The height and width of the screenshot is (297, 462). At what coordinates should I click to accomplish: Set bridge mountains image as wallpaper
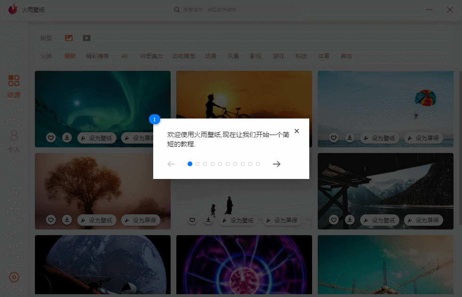[x=379, y=220]
